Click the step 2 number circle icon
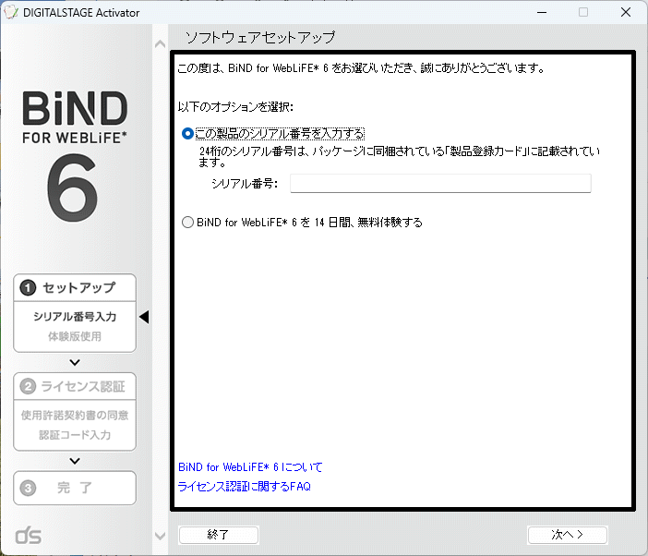Viewport: 648px width, 556px height. pyautogui.click(x=28, y=386)
